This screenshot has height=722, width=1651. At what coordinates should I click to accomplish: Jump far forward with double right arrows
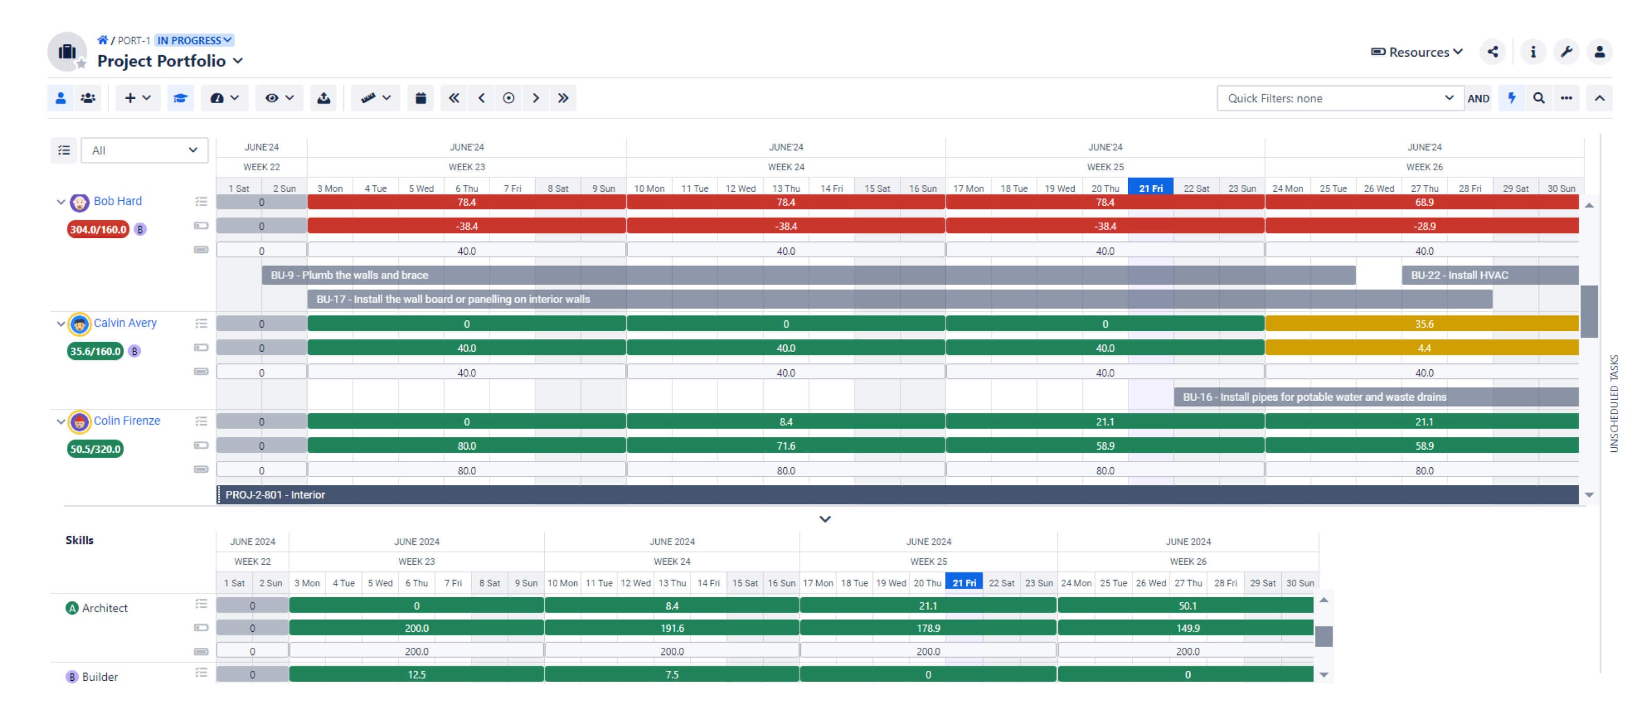tap(563, 98)
